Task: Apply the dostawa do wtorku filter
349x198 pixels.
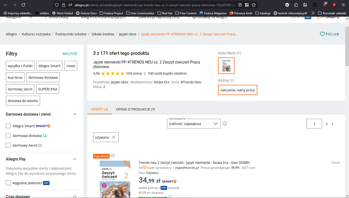Action: point(23,101)
